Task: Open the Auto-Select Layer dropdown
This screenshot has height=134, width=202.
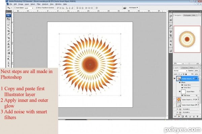Action: click(x=29, y=8)
